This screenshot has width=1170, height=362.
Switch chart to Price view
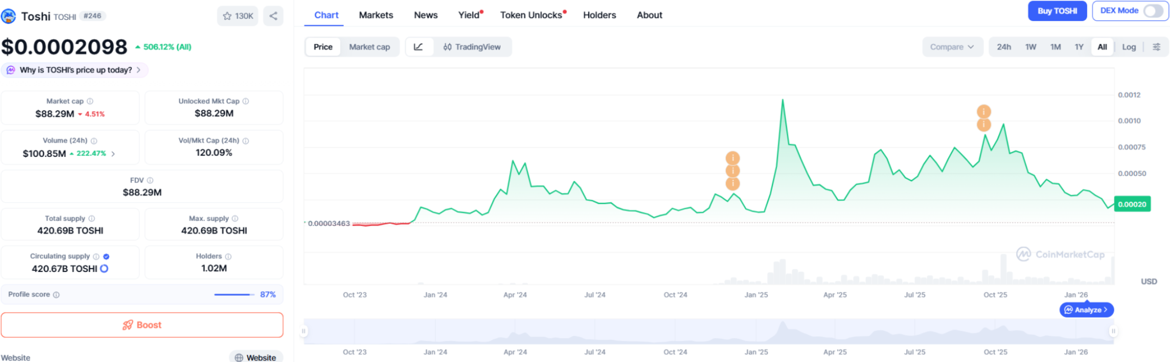(323, 47)
